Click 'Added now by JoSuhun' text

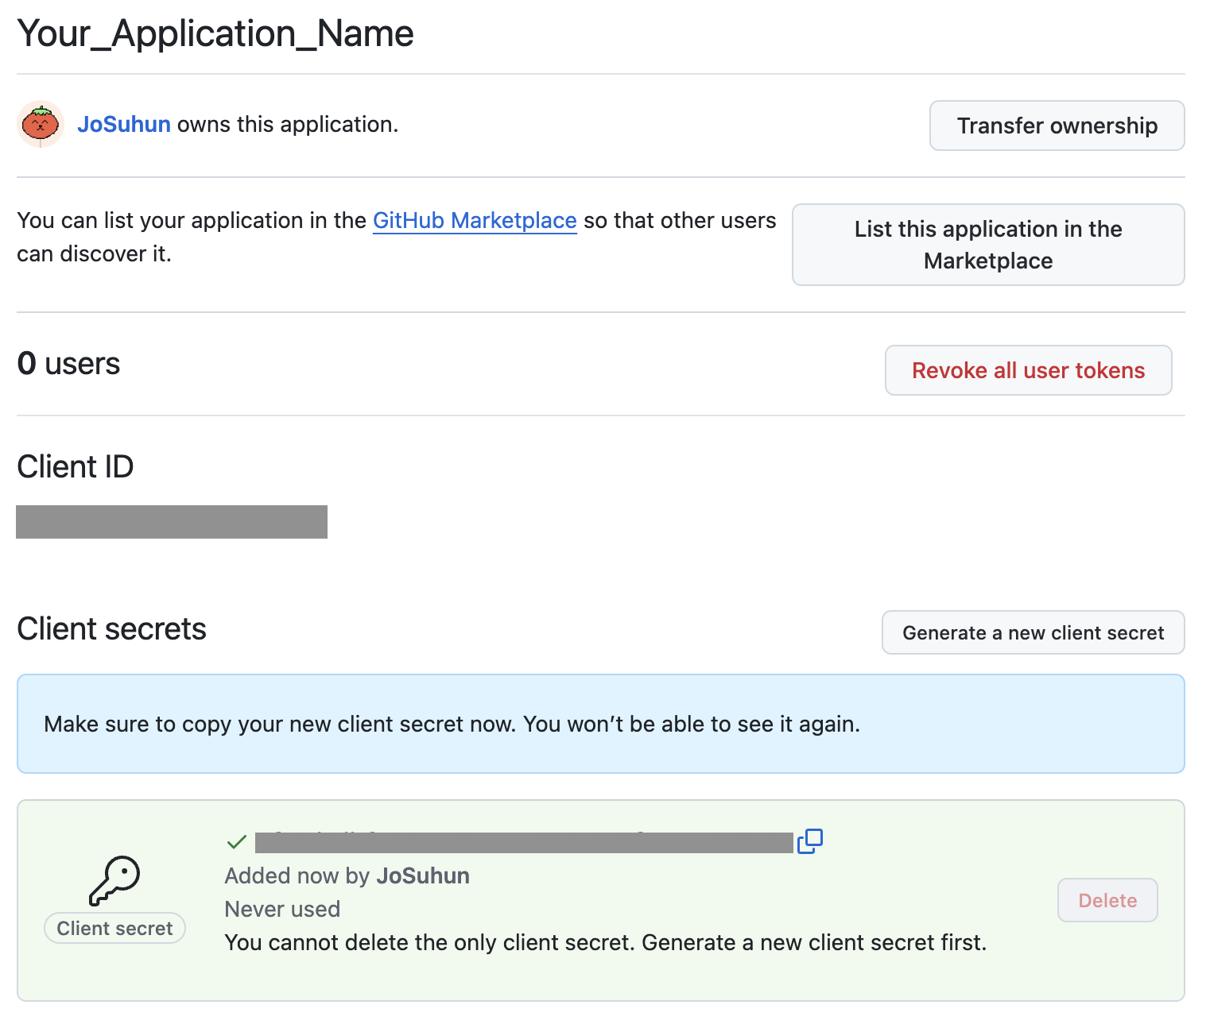pyautogui.click(x=347, y=875)
